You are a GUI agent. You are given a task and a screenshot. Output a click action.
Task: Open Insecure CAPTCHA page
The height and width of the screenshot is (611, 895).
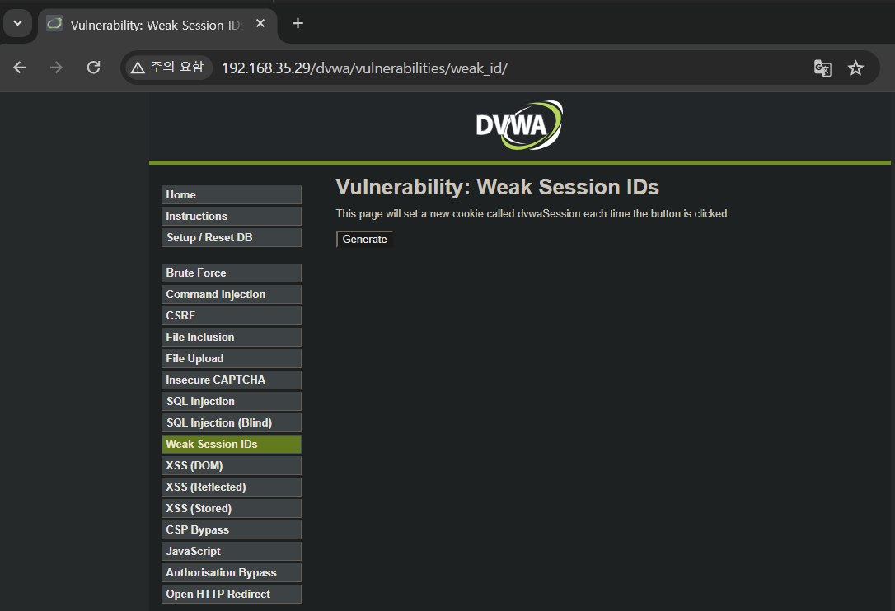coord(232,380)
